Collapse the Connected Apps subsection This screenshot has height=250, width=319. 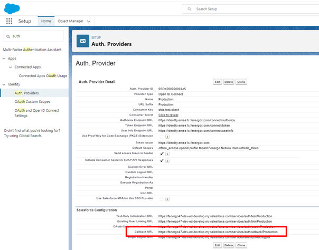(x=11, y=67)
